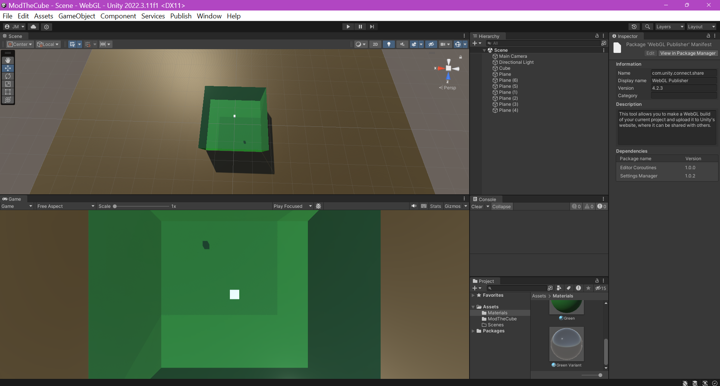The height and width of the screenshot is (386, 720).
Task: Open the GameObject menu
Action: (76, 16)
